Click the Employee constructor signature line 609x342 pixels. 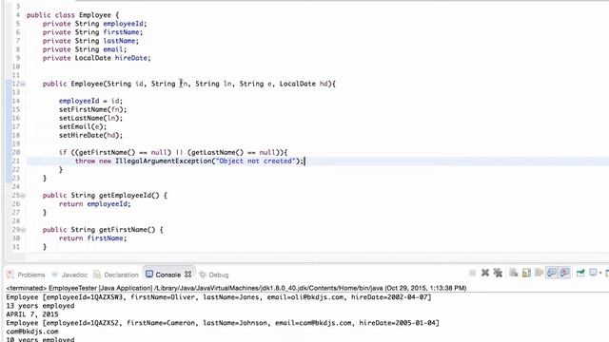pos(189,84)
